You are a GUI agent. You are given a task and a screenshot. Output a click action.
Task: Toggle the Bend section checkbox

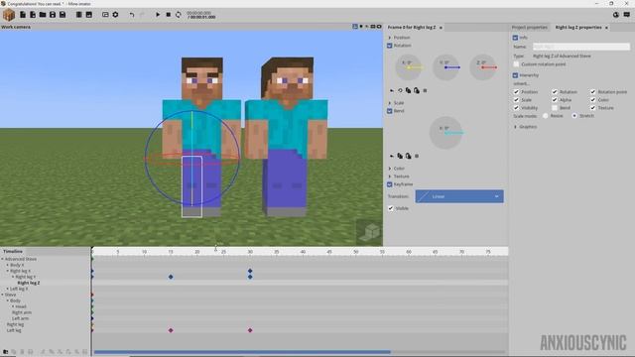(390, 111)
